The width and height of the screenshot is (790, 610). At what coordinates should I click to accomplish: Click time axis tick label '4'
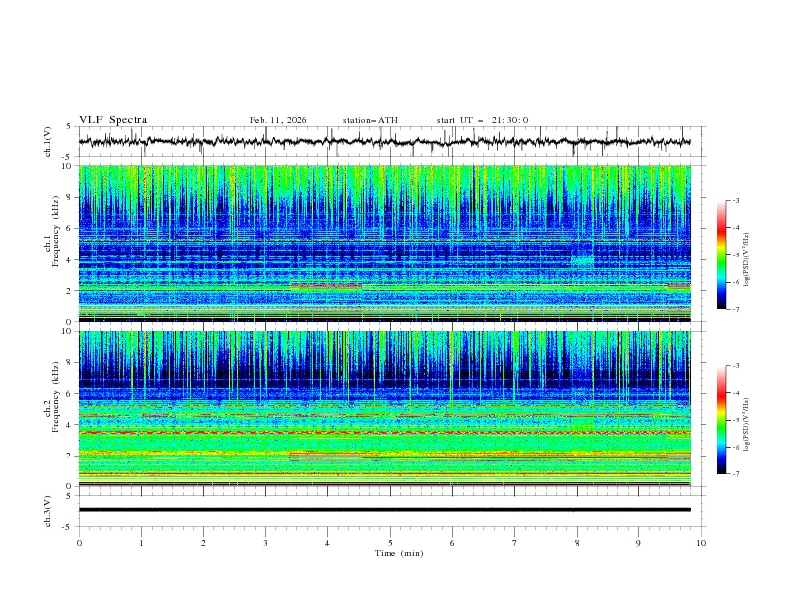327,543
